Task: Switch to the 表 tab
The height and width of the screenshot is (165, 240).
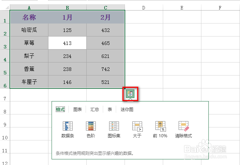Action: [110, 110]
